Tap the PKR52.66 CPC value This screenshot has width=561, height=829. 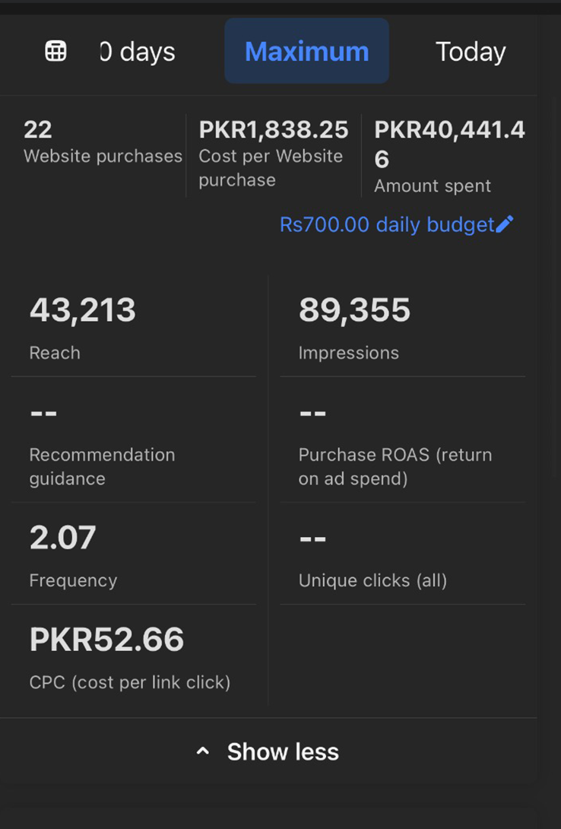tap(106, 640)
